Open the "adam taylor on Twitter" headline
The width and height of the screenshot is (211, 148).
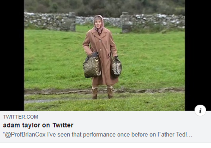pos(38,125)
